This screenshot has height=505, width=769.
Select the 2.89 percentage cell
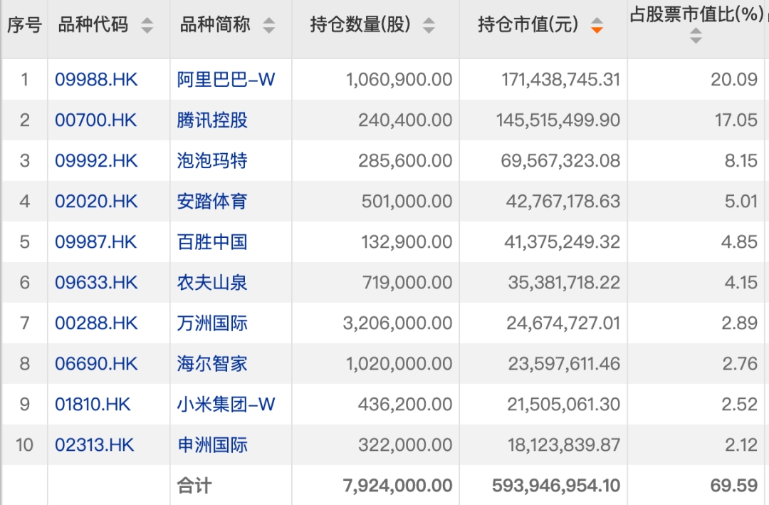click(x=740, y=323)
